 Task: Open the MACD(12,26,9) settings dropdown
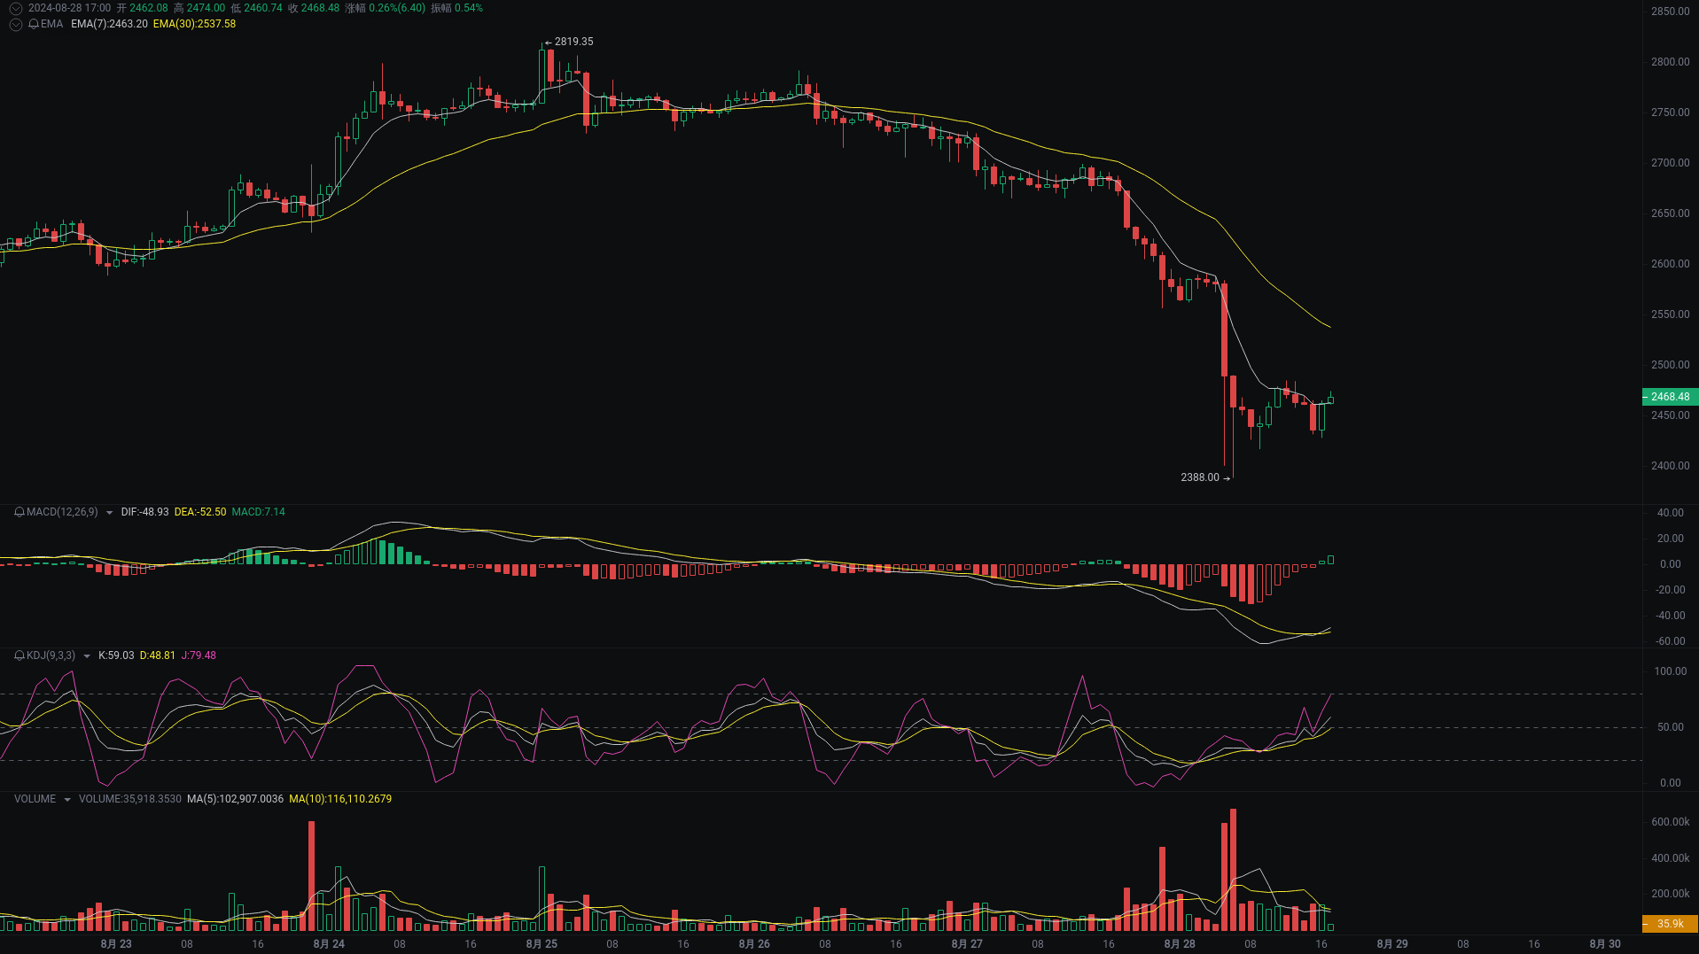(108, 512)
